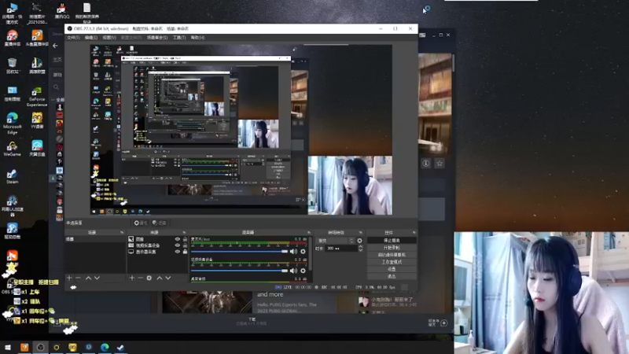Toggle visibility of 视频采集设备 source

click(178, 245)
